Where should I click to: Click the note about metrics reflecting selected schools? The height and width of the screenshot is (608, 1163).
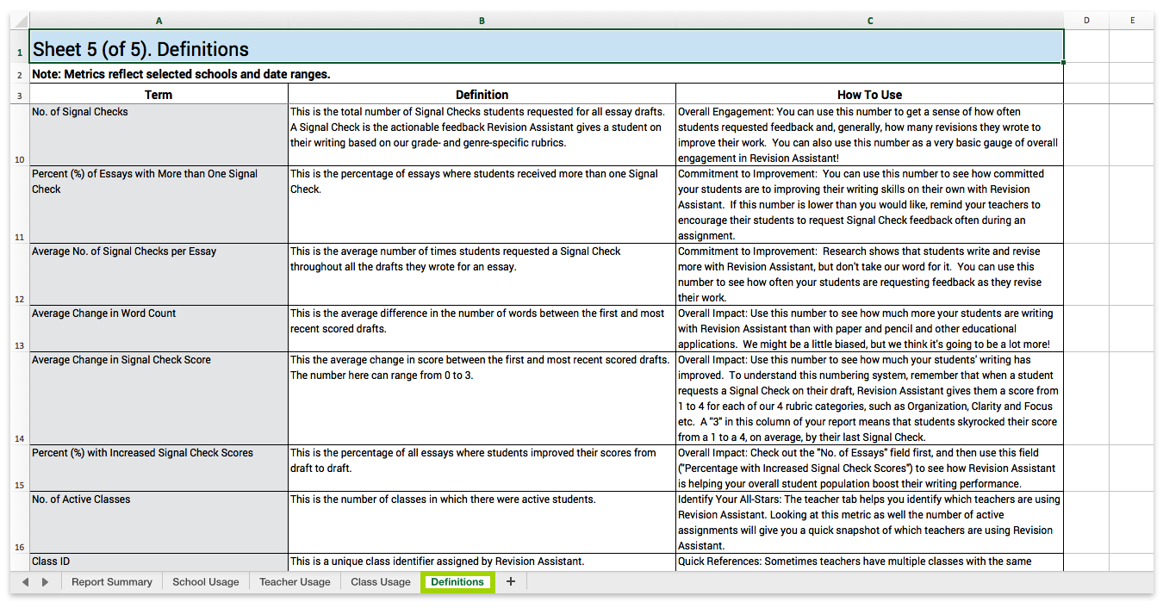[546, 74]
